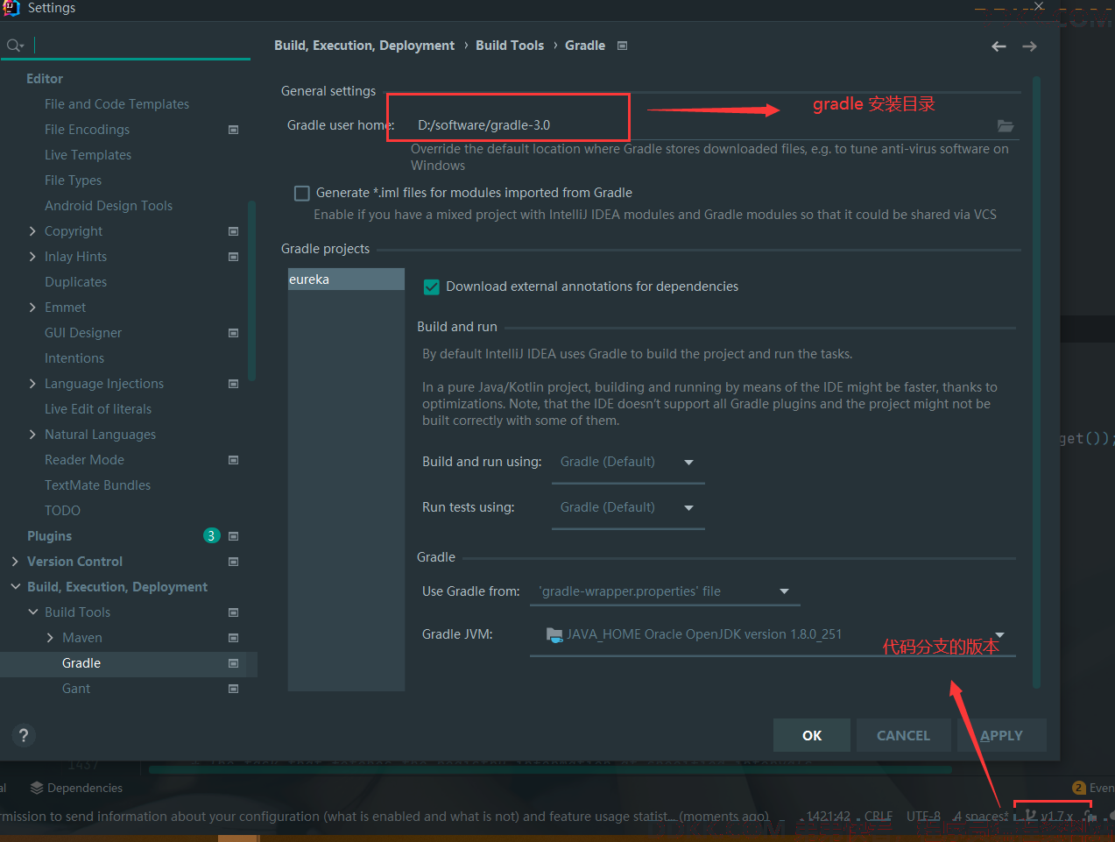Click the project-level icon beside Gradle breadcrumb
Image resolution: width=1115 pixels, height=842 pixels.
pyautogui.click(x=622, y=46)
